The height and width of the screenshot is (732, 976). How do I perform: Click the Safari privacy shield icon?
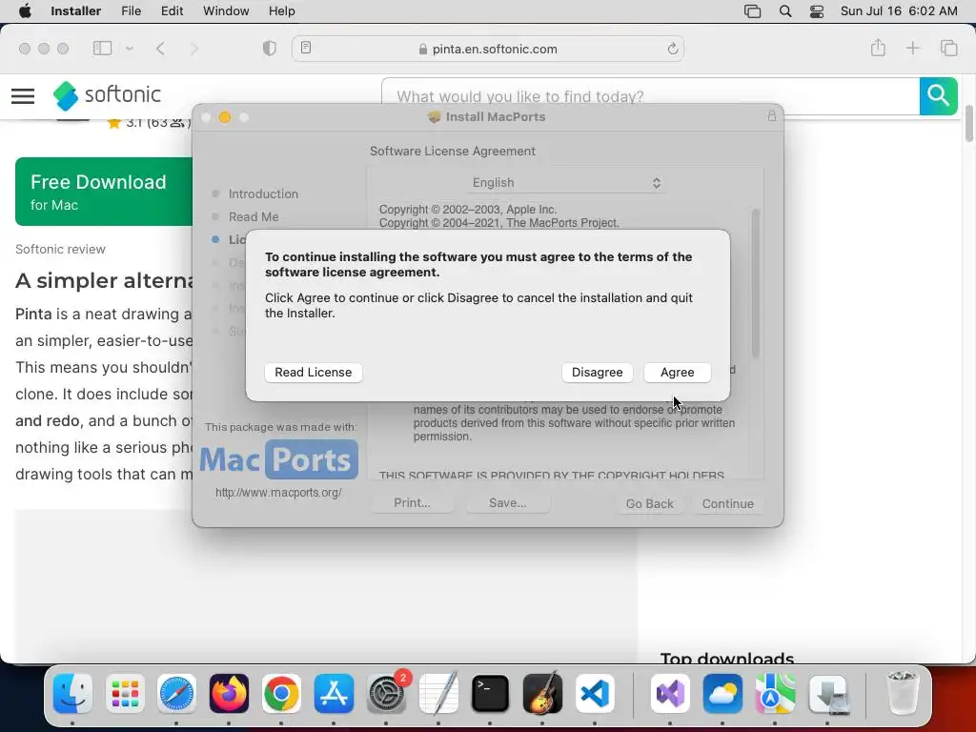[x=270, y=48]
